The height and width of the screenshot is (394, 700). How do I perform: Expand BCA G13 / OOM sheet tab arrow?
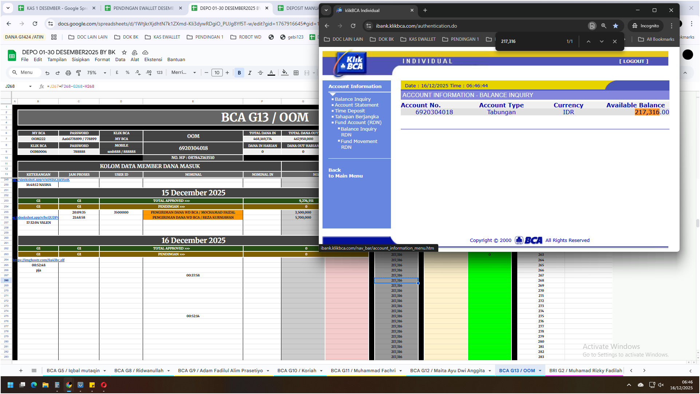[x=540, y=371]
